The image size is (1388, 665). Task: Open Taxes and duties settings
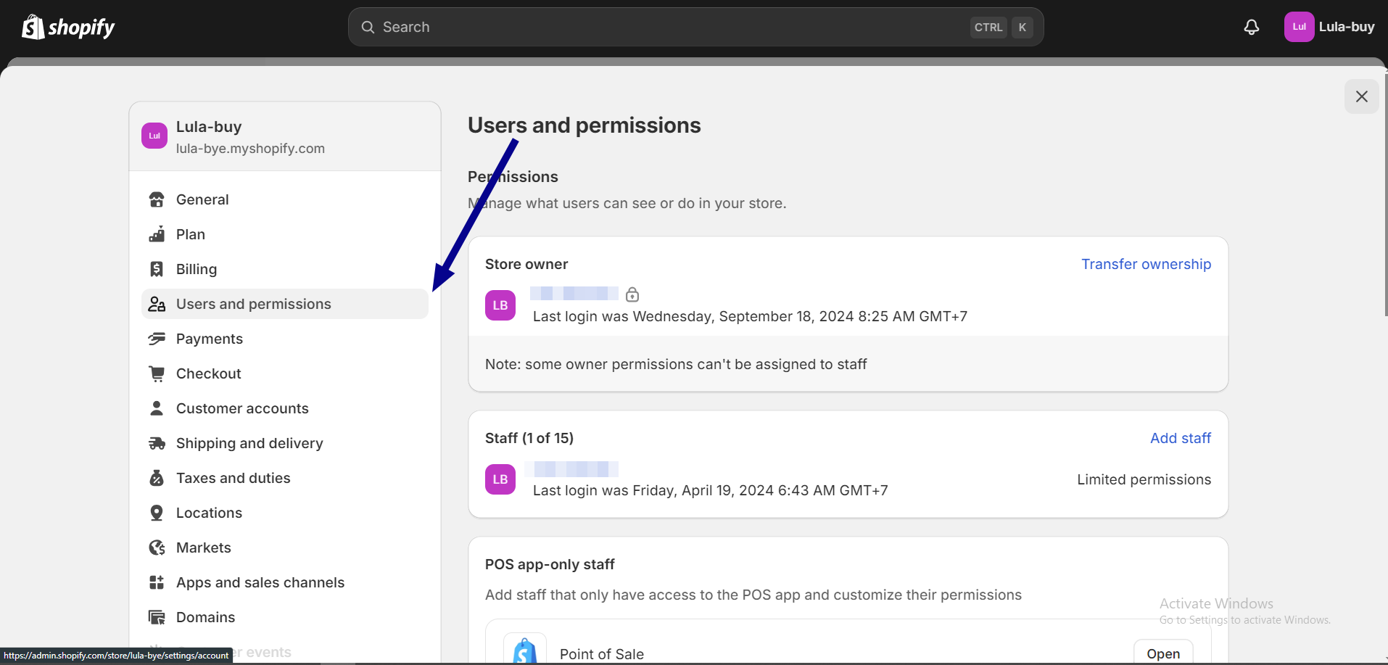tap(285, 478)
